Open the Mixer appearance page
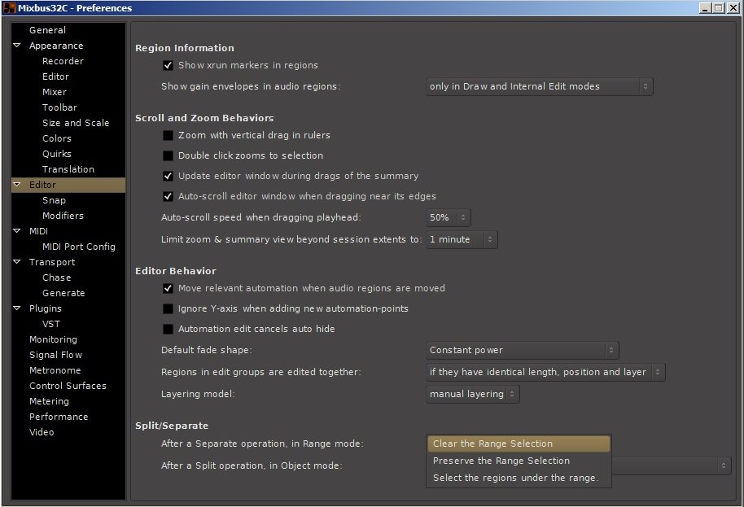The height and width of the screenshot is (507, 744). tap(54, 92)
